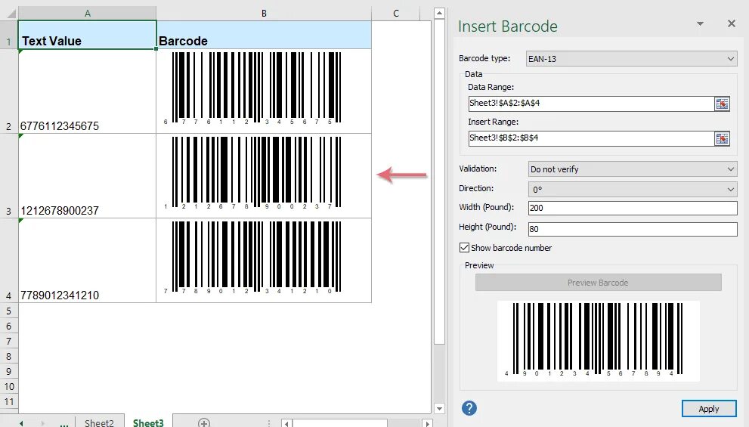Click the Insert Range selector icon
Screen dimensions: 749x427
[722, 138]
